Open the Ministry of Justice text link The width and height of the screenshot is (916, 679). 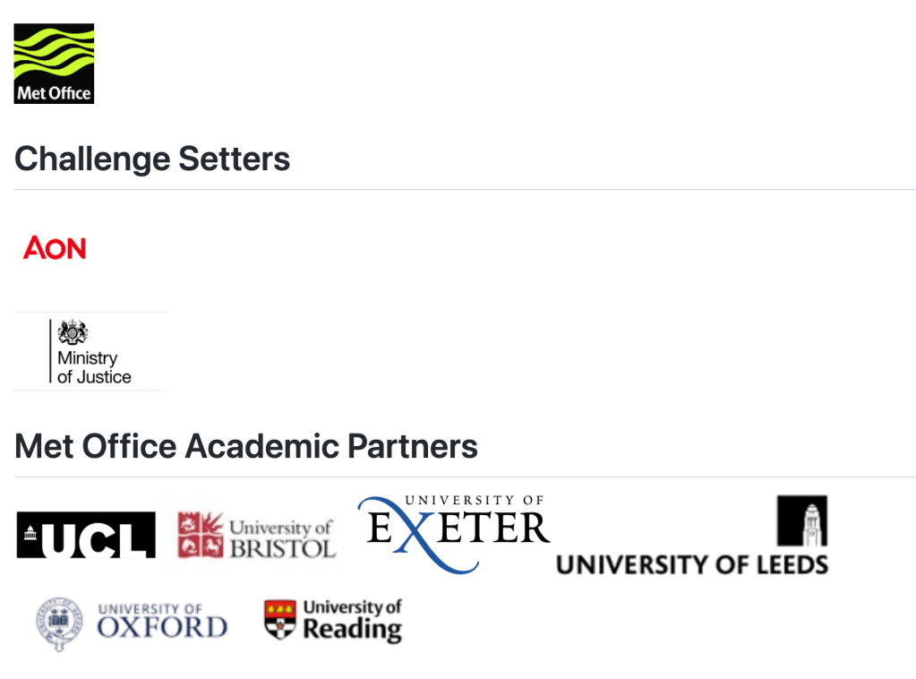tap(94, 368)
